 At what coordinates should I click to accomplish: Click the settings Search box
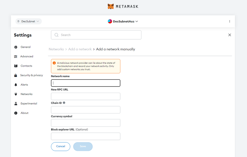96,35
